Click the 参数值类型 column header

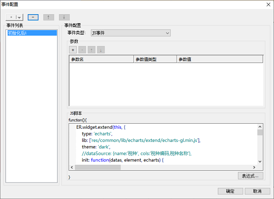pyautogui.click(x=155, y=59)
